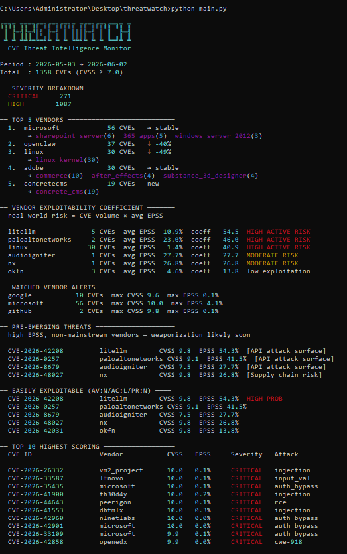Viewport: 347px width, 554px height.
Task: Click 'input_val' attack type
Action: pos(292,478)
